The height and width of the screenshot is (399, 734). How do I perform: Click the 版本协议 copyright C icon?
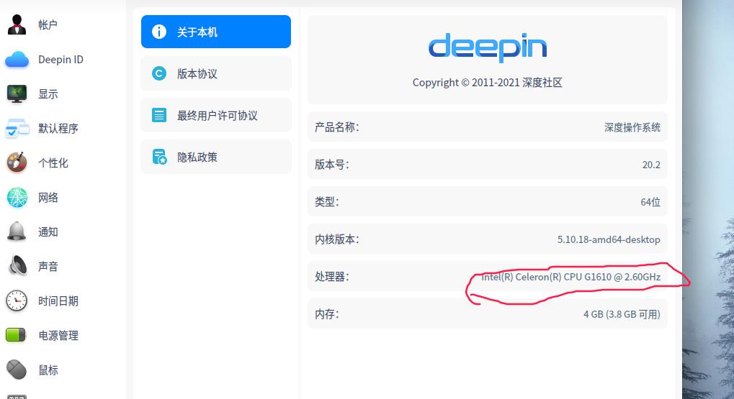[159, 73]
